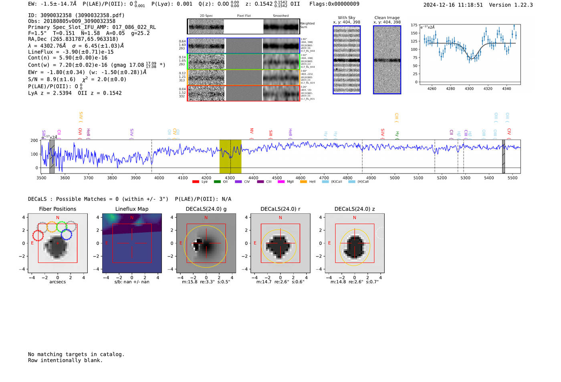The width and height of the screenshot is (561, 382).
Task: Open the DECaLS r band image
Action: [280, 243]
